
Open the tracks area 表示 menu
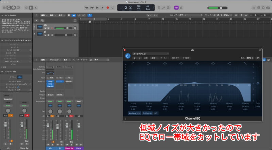[61, 15]
